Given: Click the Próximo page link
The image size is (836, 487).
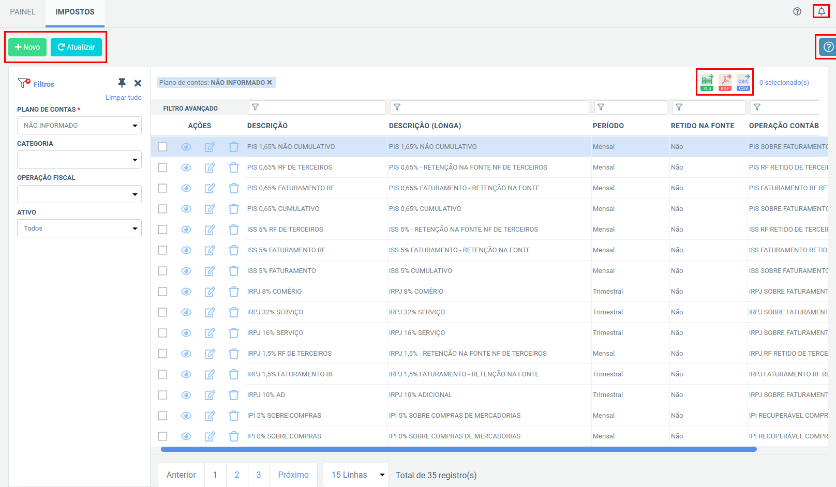Looking at the screenshot, I should (293, 475).
